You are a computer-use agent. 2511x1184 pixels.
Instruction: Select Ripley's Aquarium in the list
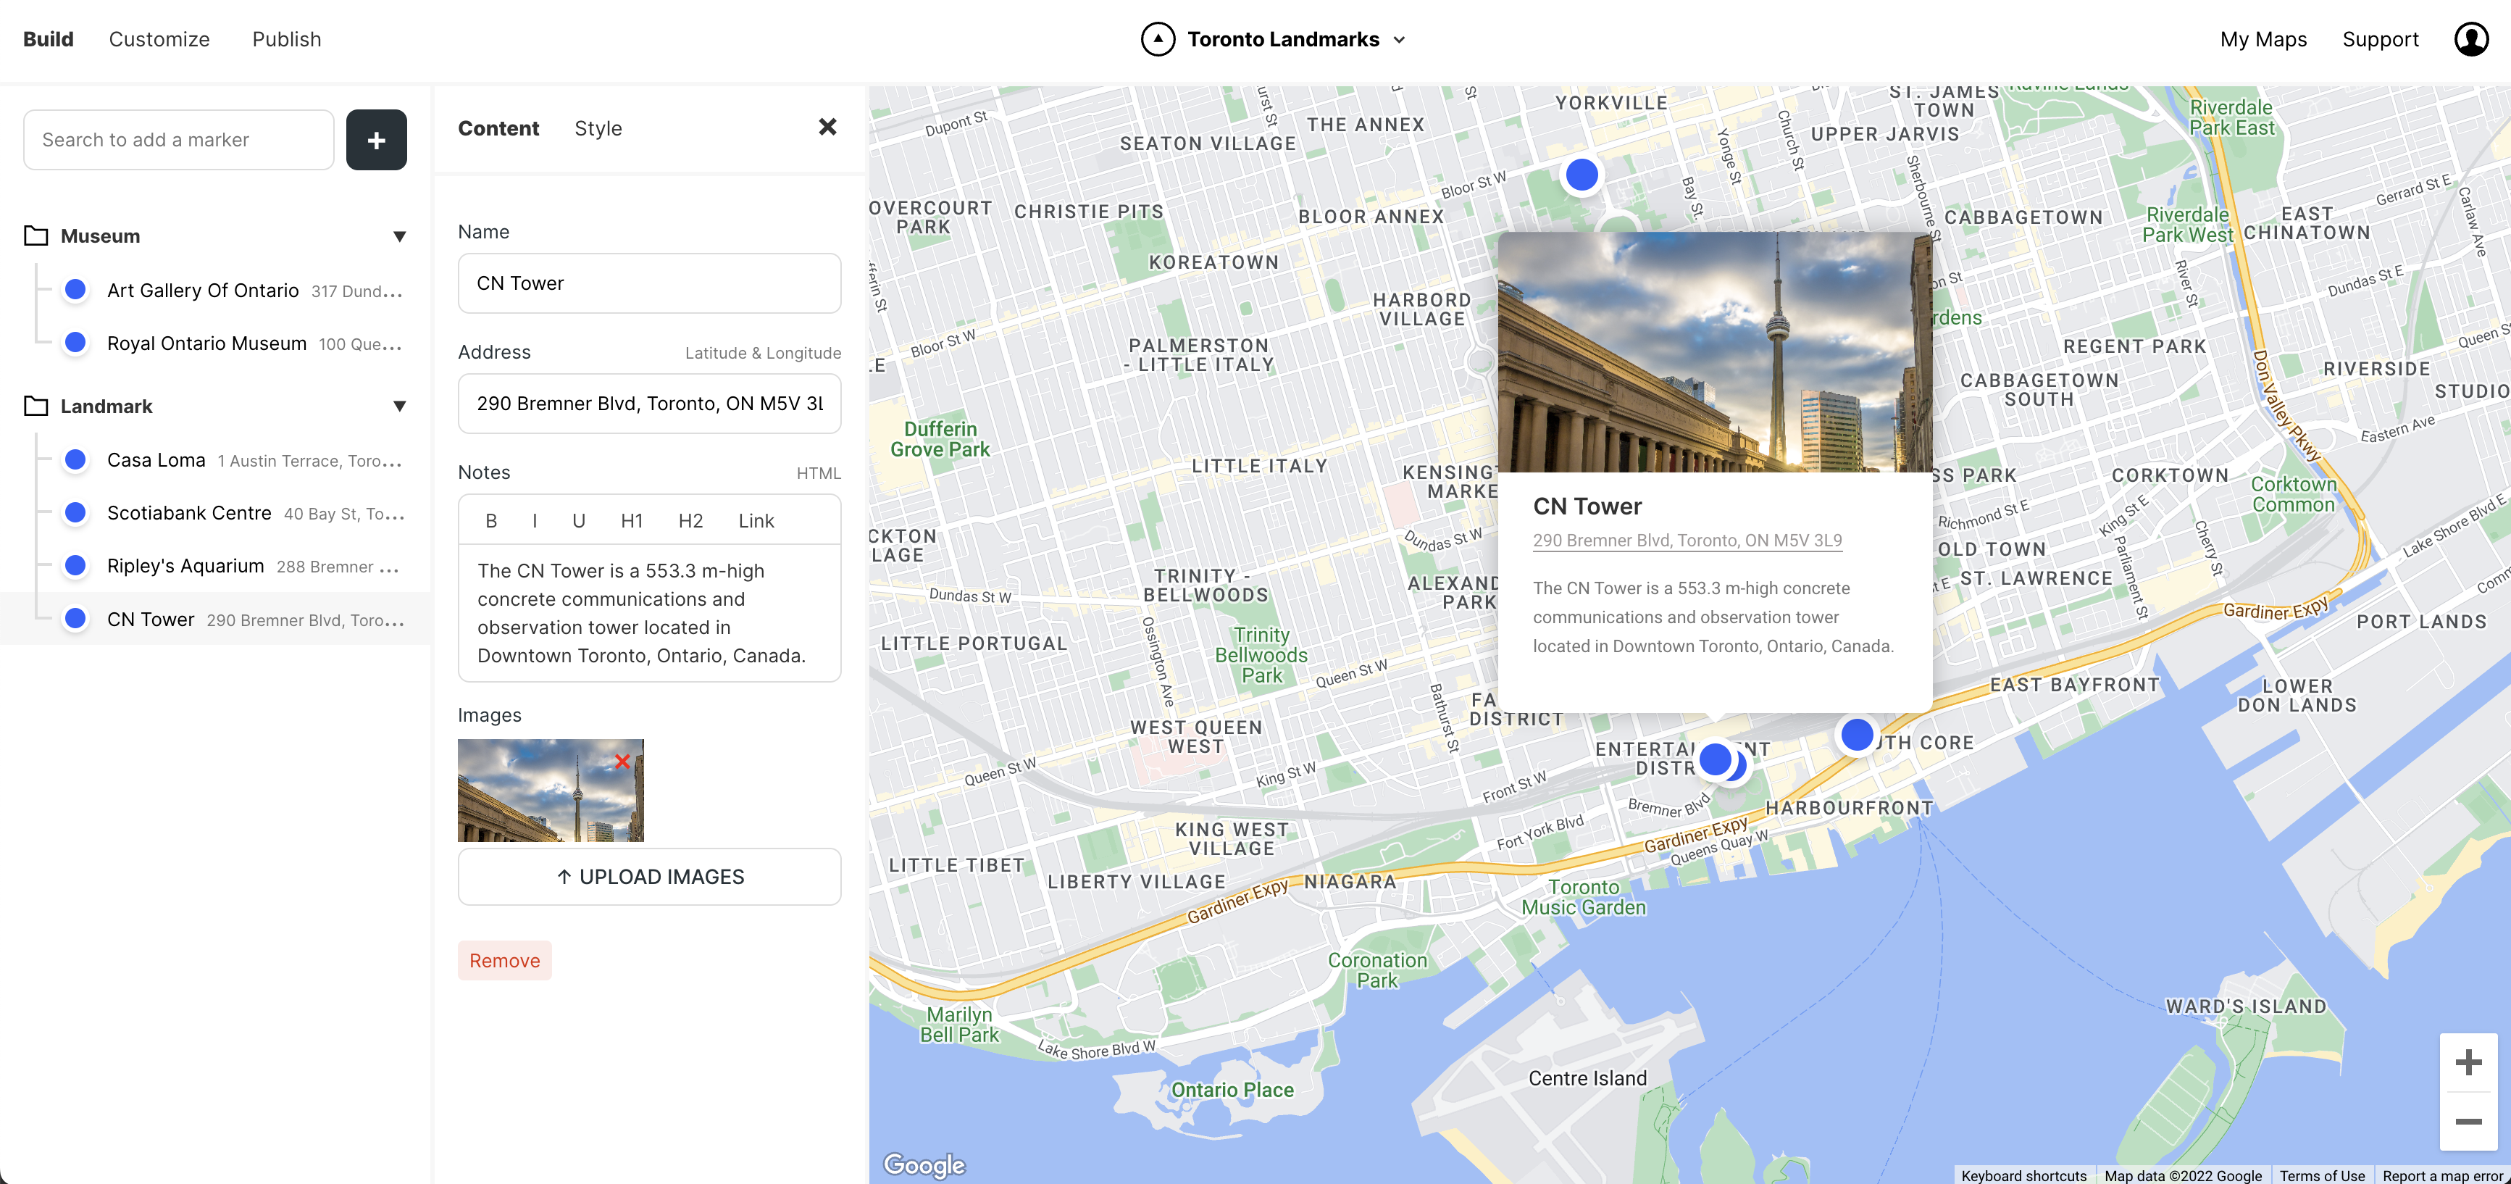pyautogui.click(x=214, y=566)
